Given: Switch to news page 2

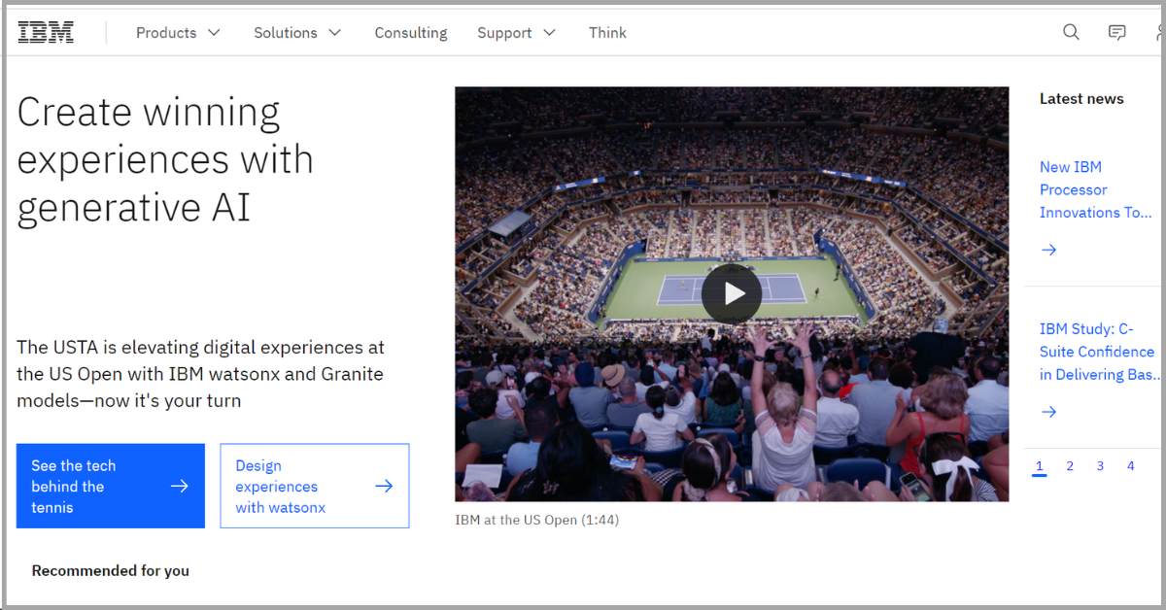Looking at the screenshot, I should tap(1070, 466).
